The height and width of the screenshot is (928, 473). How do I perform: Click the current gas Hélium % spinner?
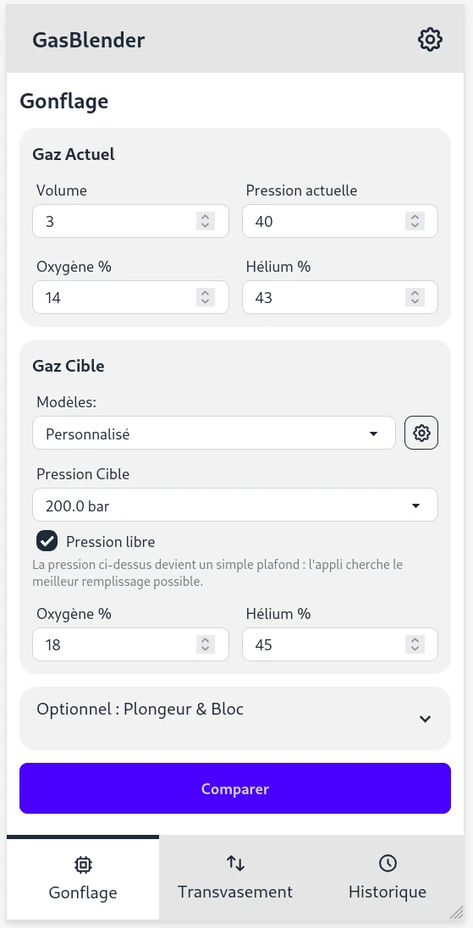(x=415, y=297)
